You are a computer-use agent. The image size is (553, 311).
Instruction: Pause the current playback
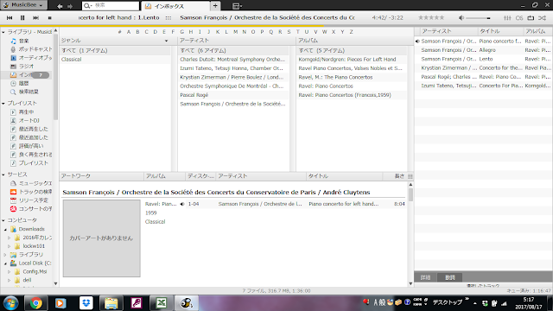tap(22, 17)
